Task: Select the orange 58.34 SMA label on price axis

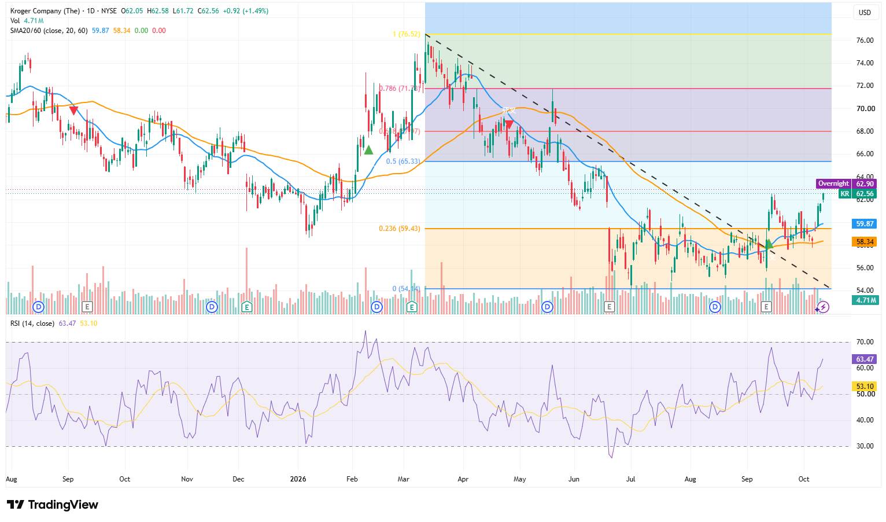Action: pyautogui.click(x=865, y=242)
